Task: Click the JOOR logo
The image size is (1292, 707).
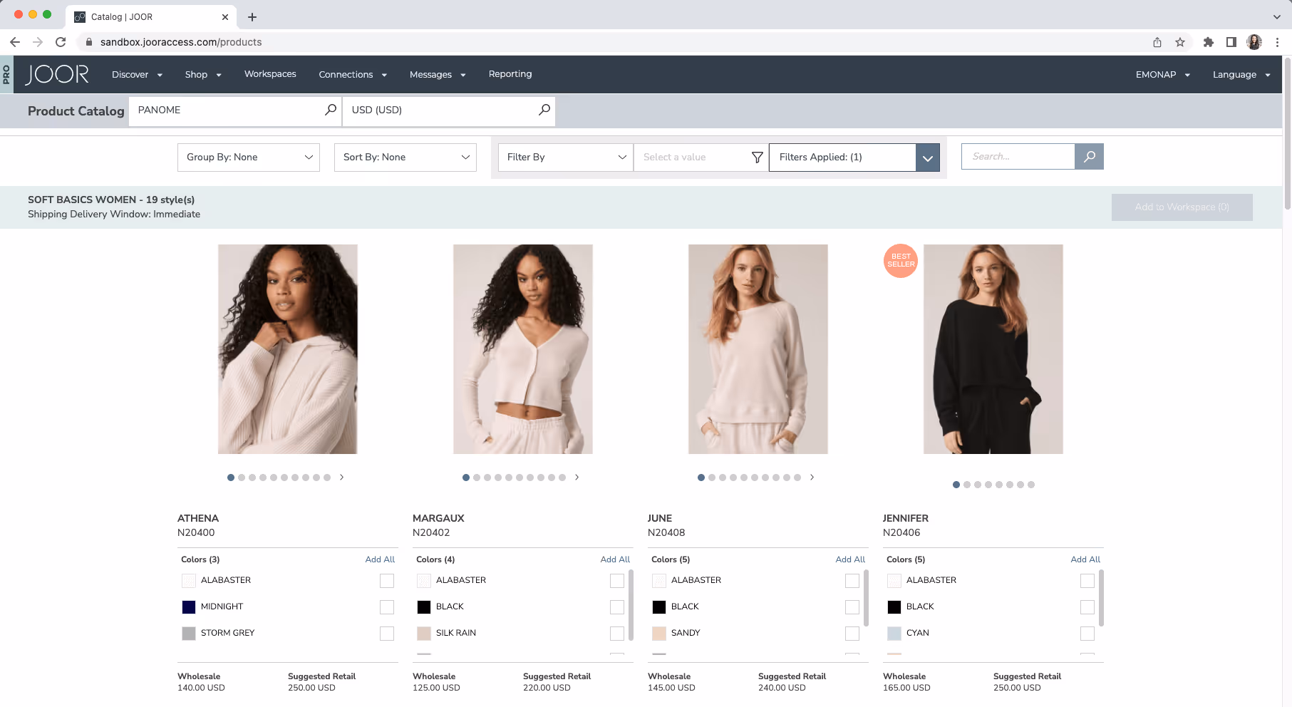Action: tap(57, 74)
